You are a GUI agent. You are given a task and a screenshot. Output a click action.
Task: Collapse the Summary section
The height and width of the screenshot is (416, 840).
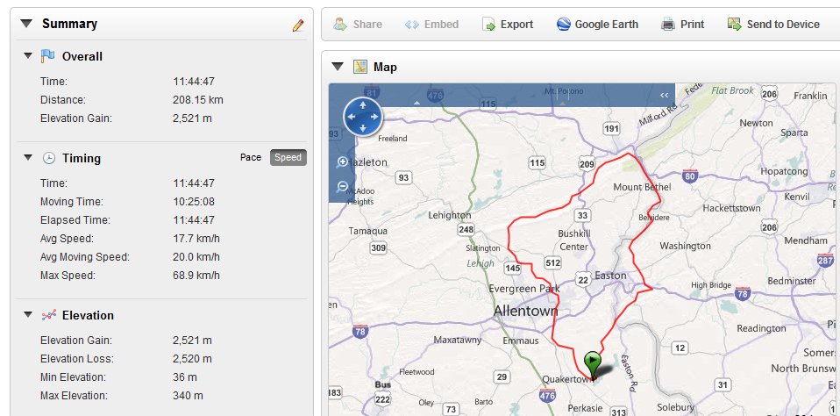point(27,24)
